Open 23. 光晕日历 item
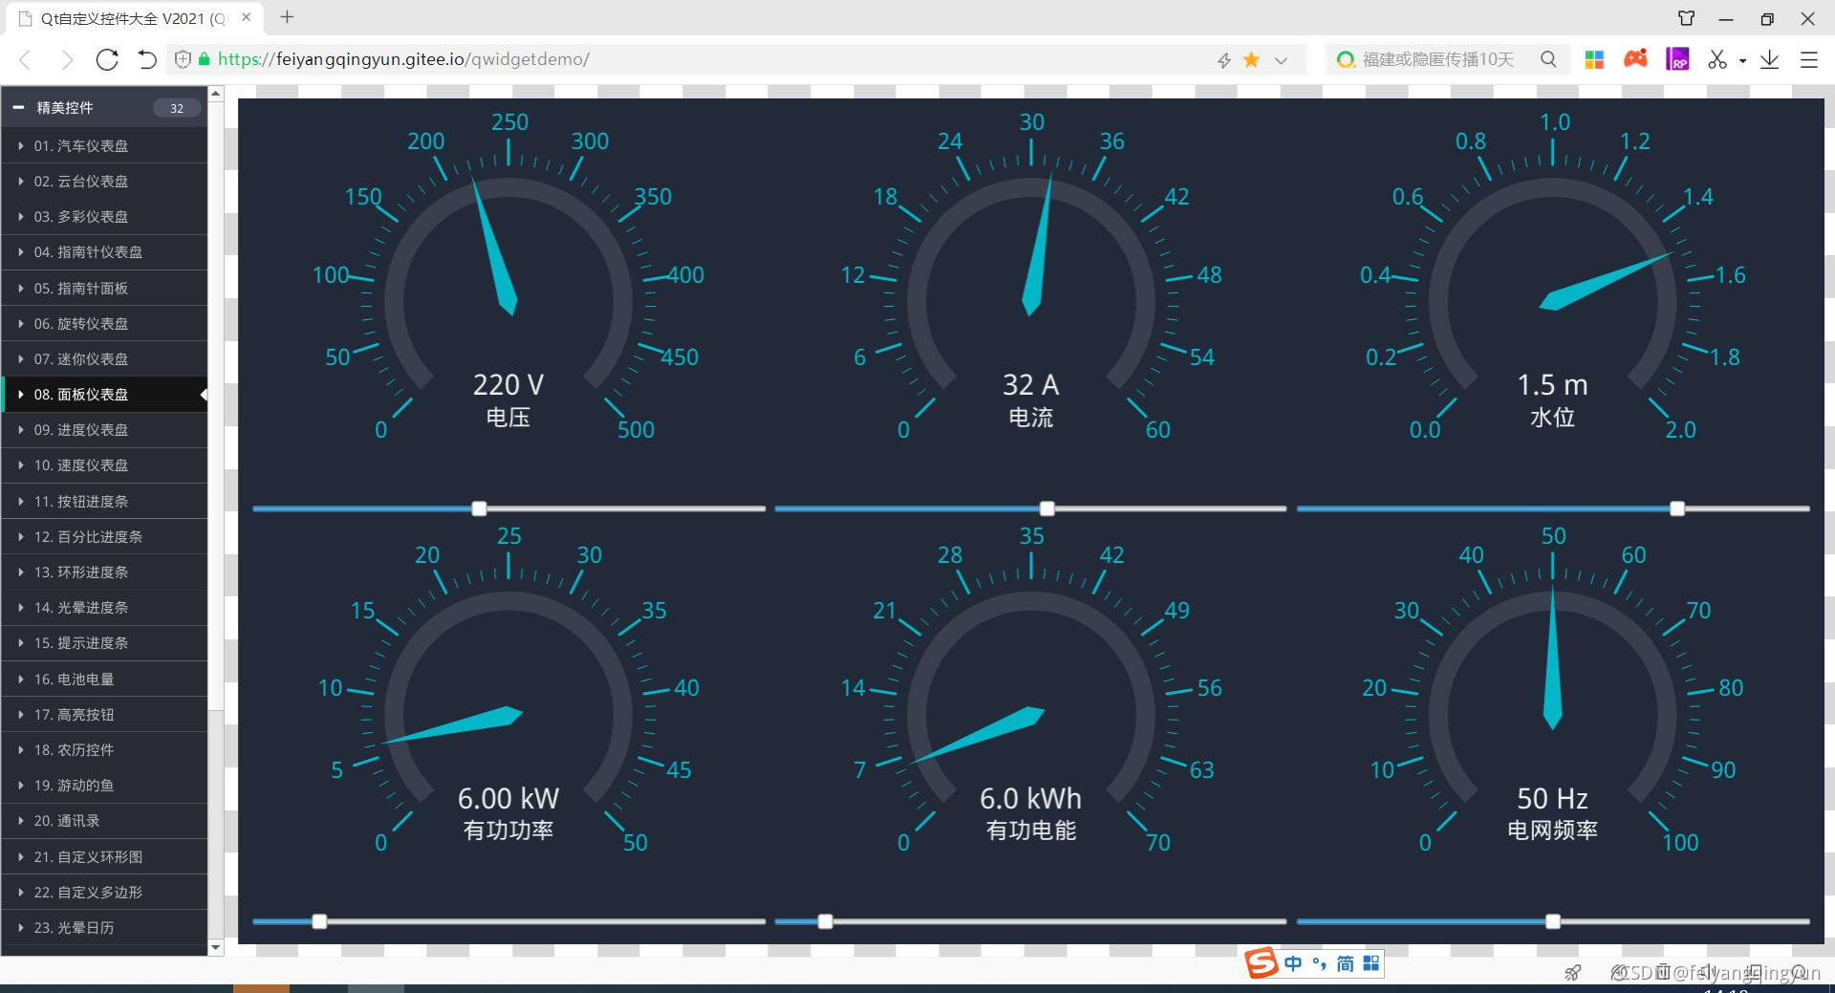Screen dimensions: 1835x993 [x=103, y=927]
